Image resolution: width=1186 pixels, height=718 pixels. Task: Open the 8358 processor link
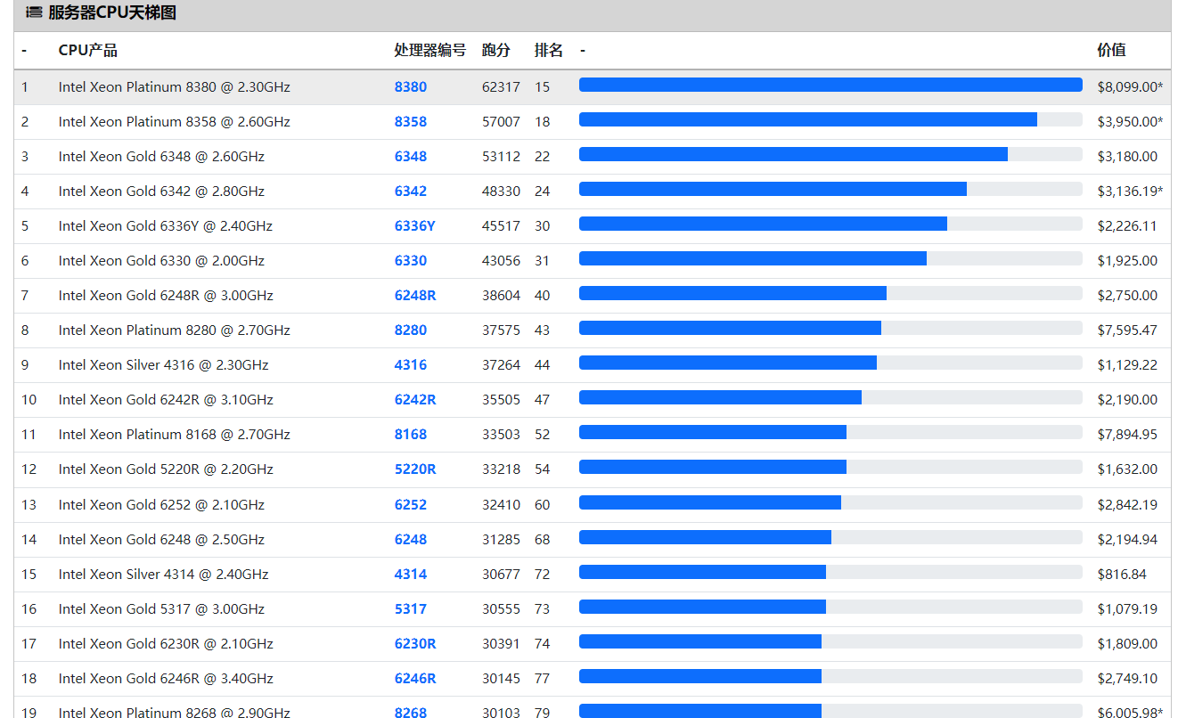click(x=411, y=122)
